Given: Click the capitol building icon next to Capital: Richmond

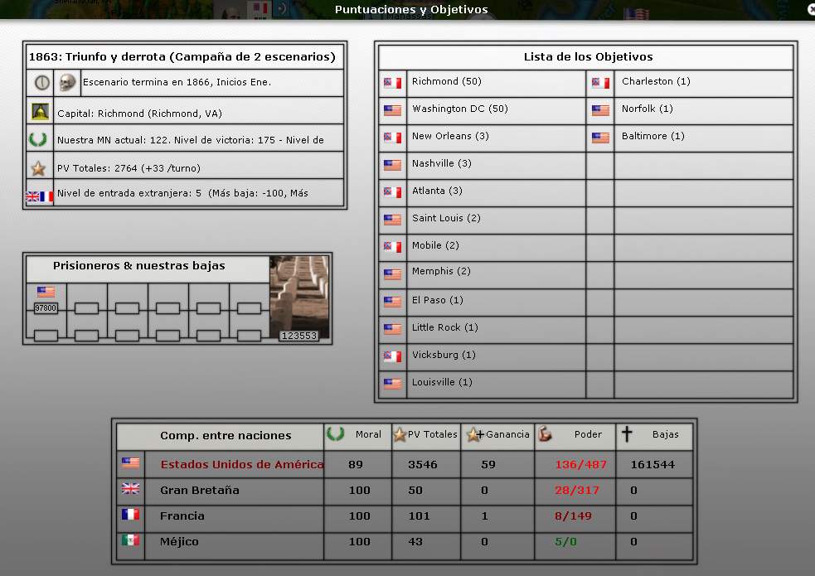Looking at the screenshot, I should (40, 111).
